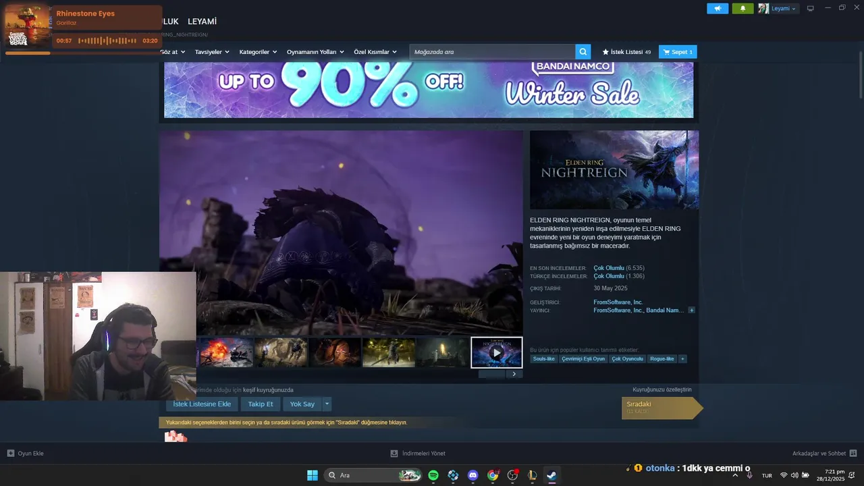Expand the 'Oynamanın Yolları' menu
864x486 pixels.
point(315,52)
